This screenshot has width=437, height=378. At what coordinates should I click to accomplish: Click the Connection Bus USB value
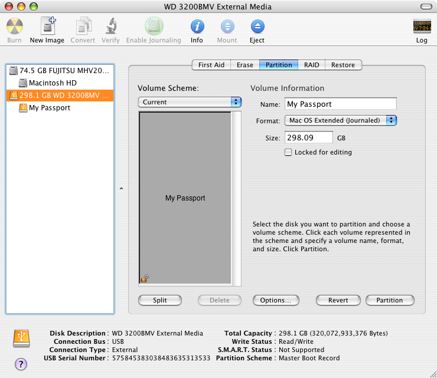(118, 341)
